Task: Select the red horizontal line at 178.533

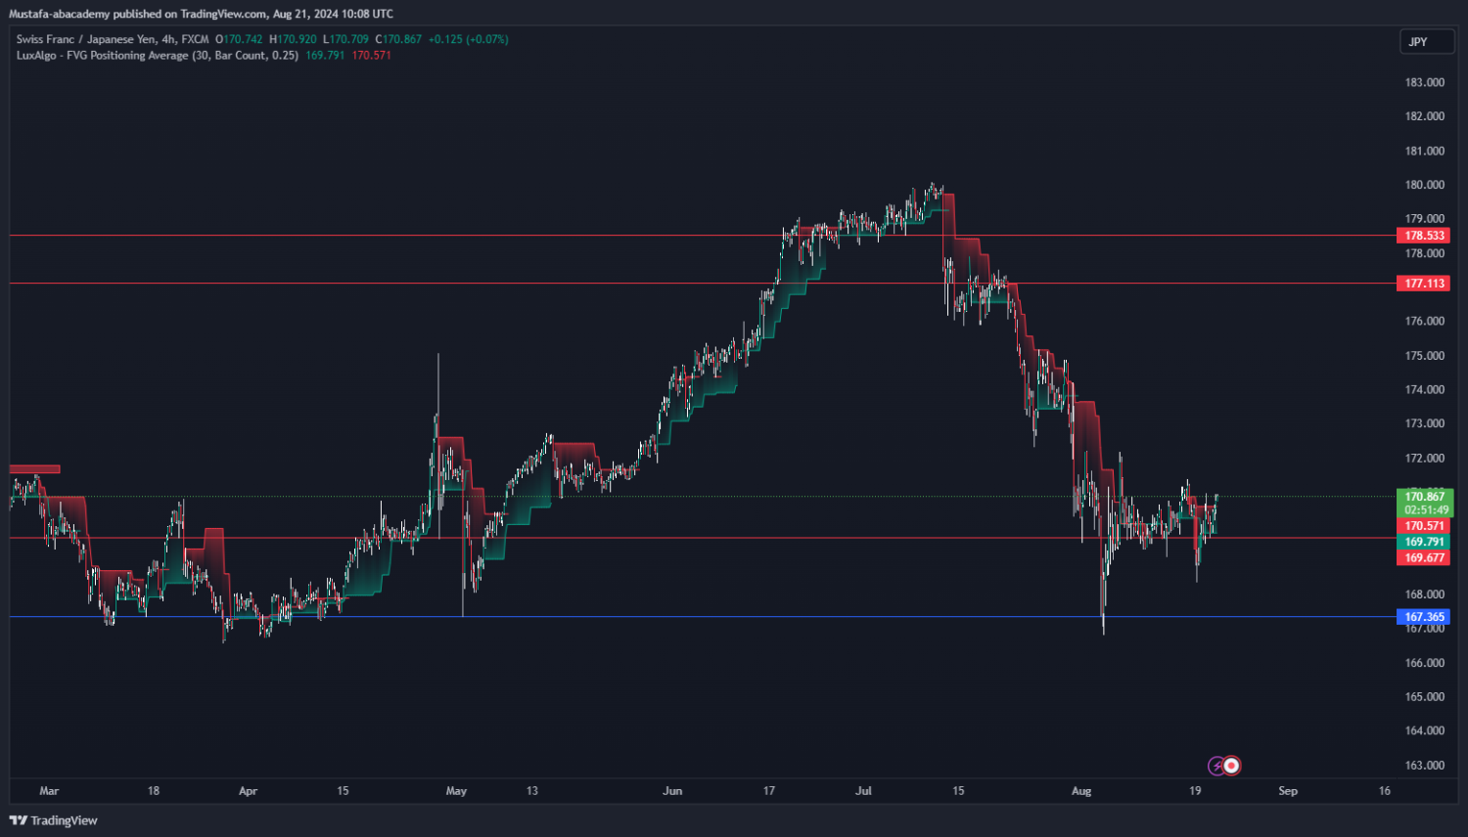Action: 703,236
